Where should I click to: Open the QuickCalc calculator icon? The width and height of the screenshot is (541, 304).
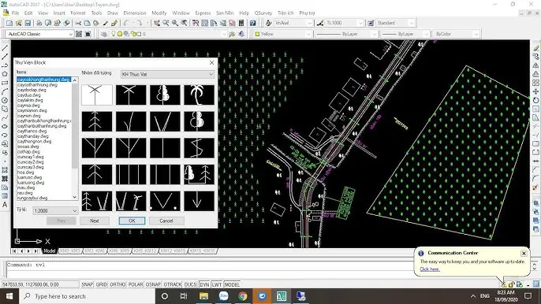(x=241, y=23)
